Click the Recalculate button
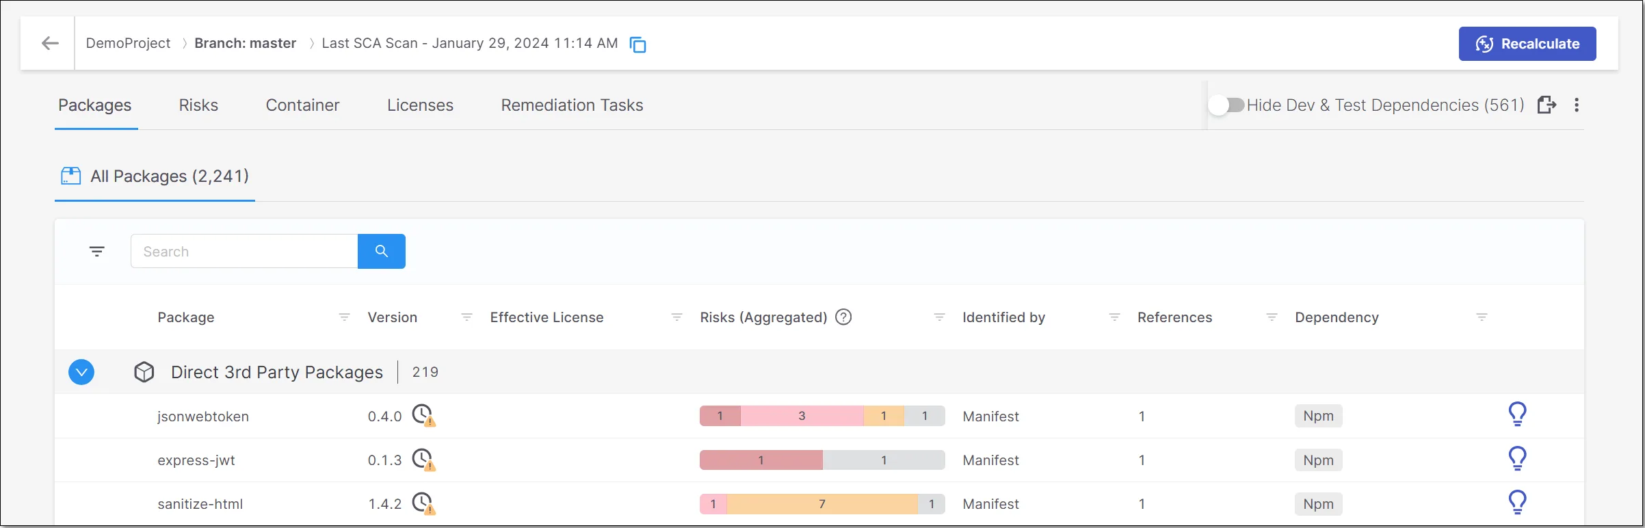 [x=1527, y=44]
